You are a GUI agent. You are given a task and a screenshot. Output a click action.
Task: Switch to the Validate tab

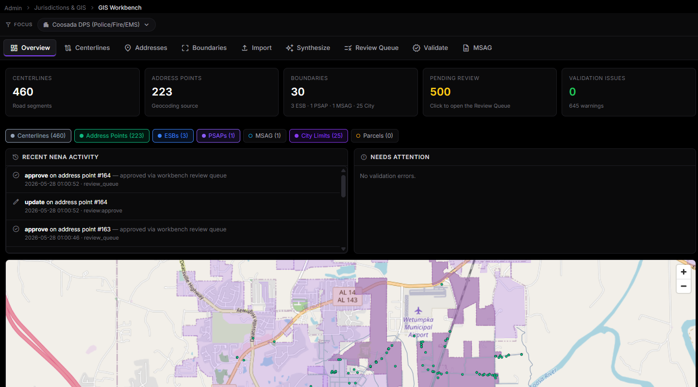[x=430, y=48]
